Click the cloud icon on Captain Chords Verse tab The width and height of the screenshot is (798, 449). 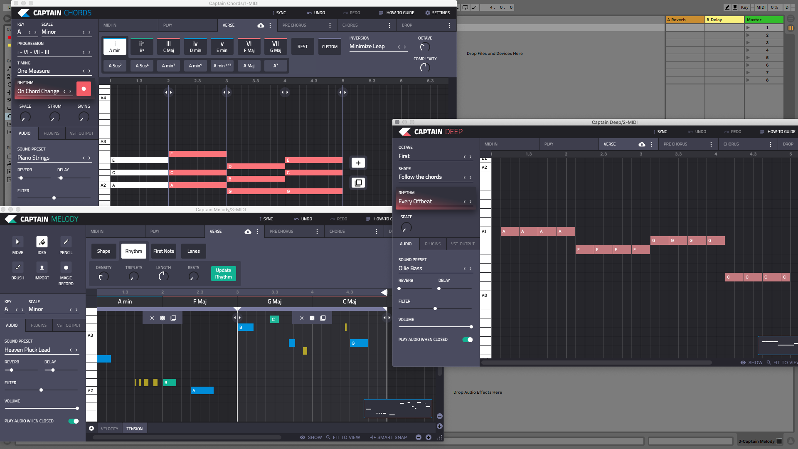(x=261, y=25)
